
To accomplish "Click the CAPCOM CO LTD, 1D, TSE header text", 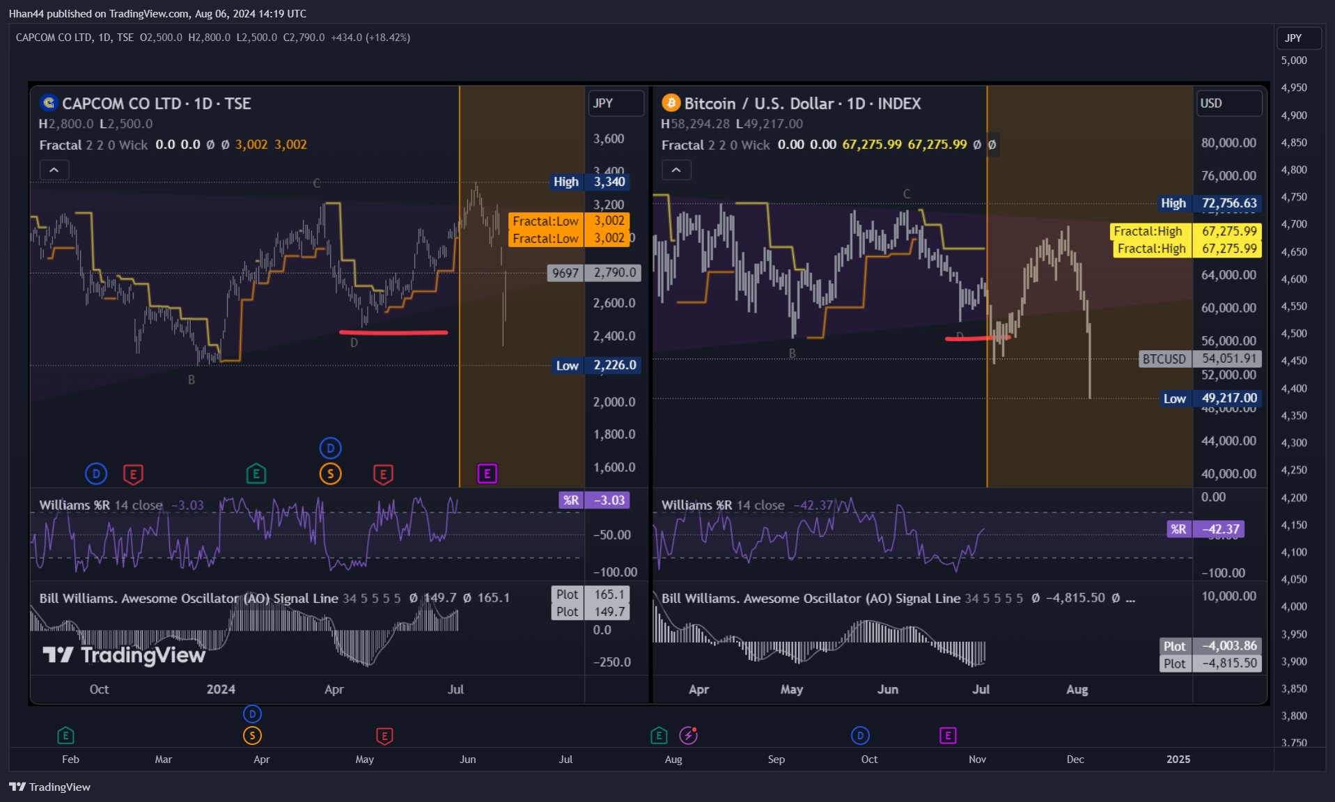I will click(75, 38).
